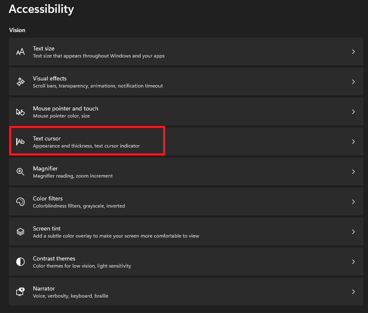
Task: Open Mouse pointer and touch chevron
Action: tap(353, 112)
